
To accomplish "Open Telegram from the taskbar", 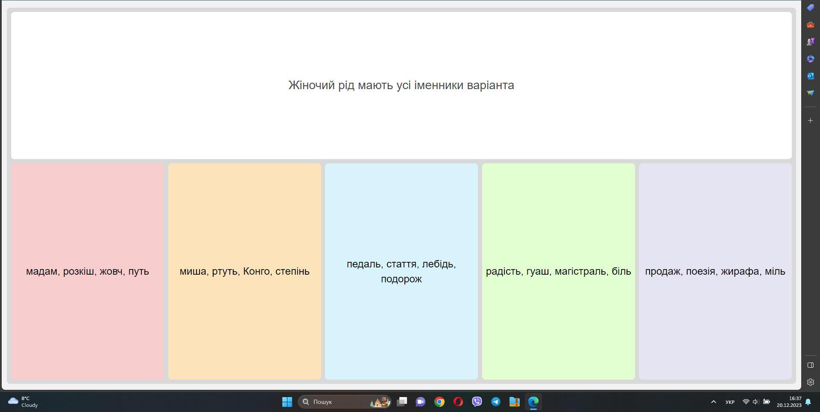I will (495, 402).
